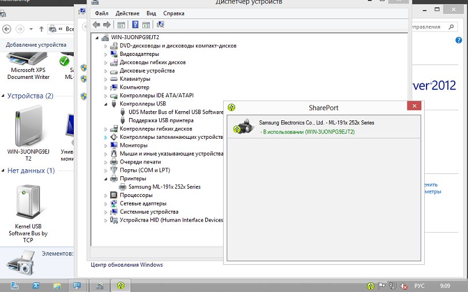Click the search magnifier in Control Panel
The image size is (468, 292).
point(451,27)
